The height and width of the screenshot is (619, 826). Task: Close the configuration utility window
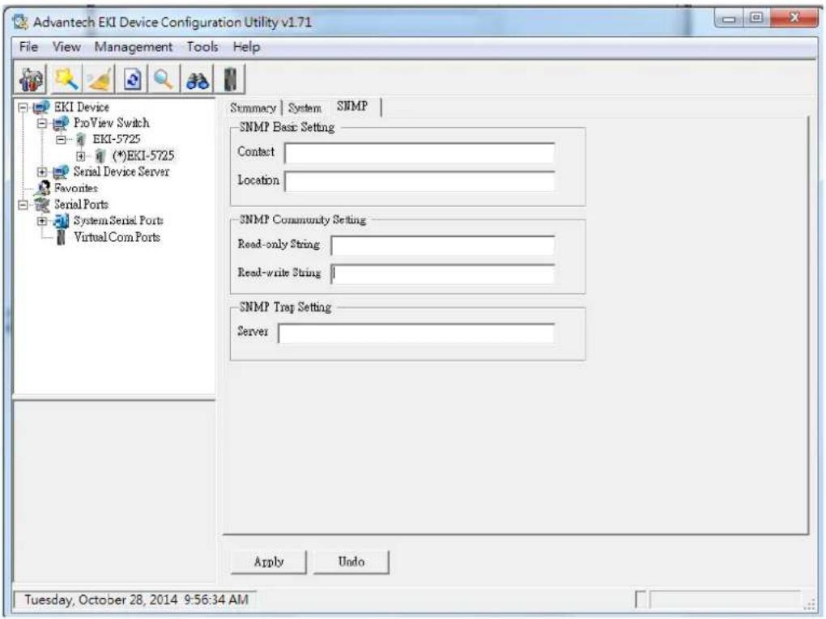pos(794,19)
